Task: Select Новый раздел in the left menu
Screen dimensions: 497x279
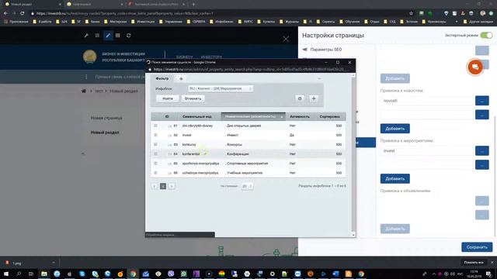Action: 105,133
